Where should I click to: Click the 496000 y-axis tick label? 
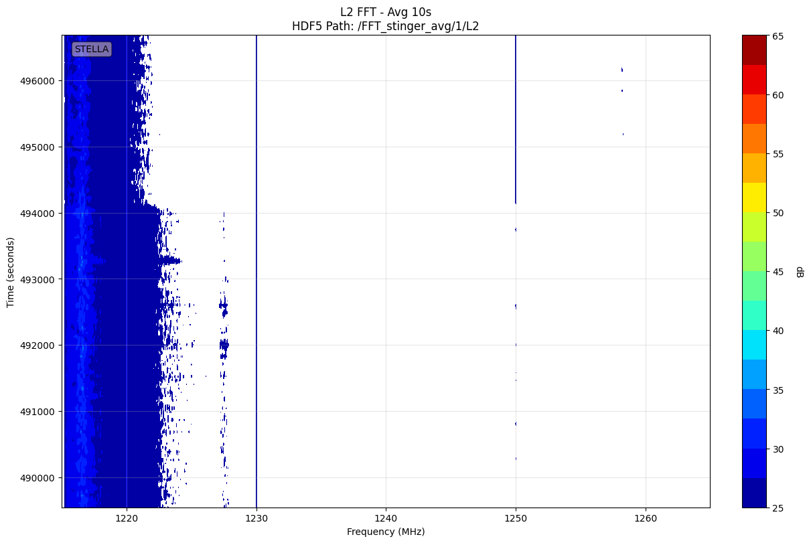[40, 81]
